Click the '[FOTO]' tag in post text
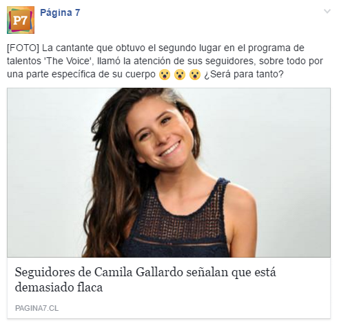 [x=23, y=48]
